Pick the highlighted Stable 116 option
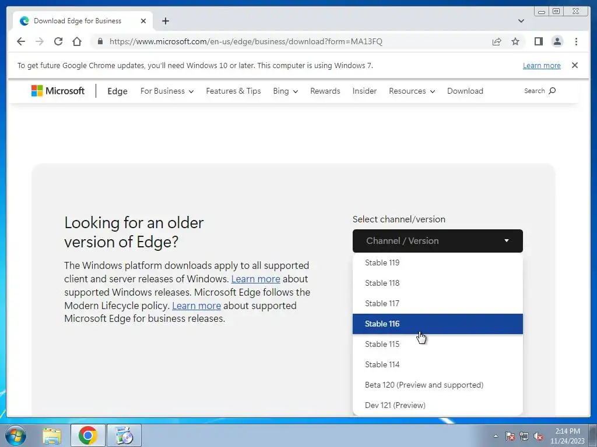597x447 pixels. (x=437, y=324)
